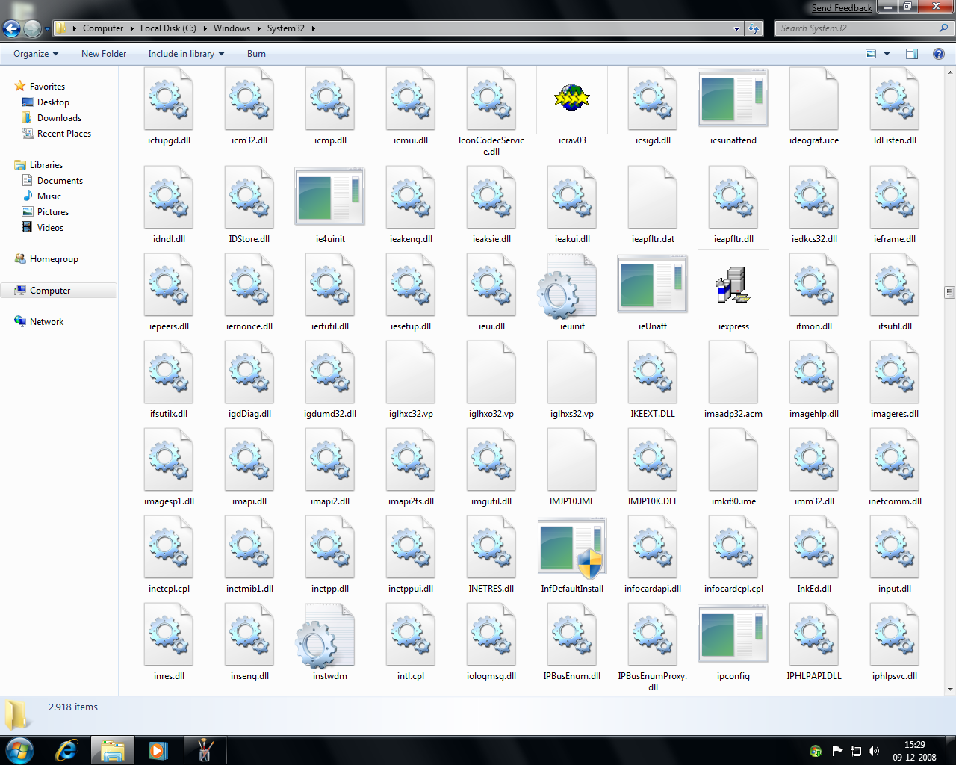Viewport: 956px width, 765px height.
Task: Select the ie4uinit file icon
Action: 329,197
